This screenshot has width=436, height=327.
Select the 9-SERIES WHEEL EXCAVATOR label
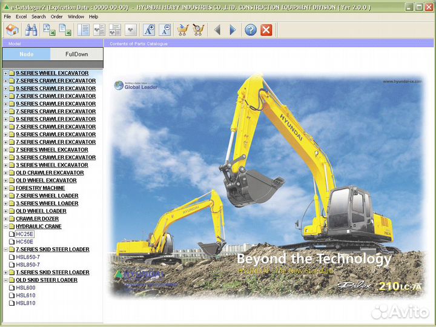click(x=52, y=73)
